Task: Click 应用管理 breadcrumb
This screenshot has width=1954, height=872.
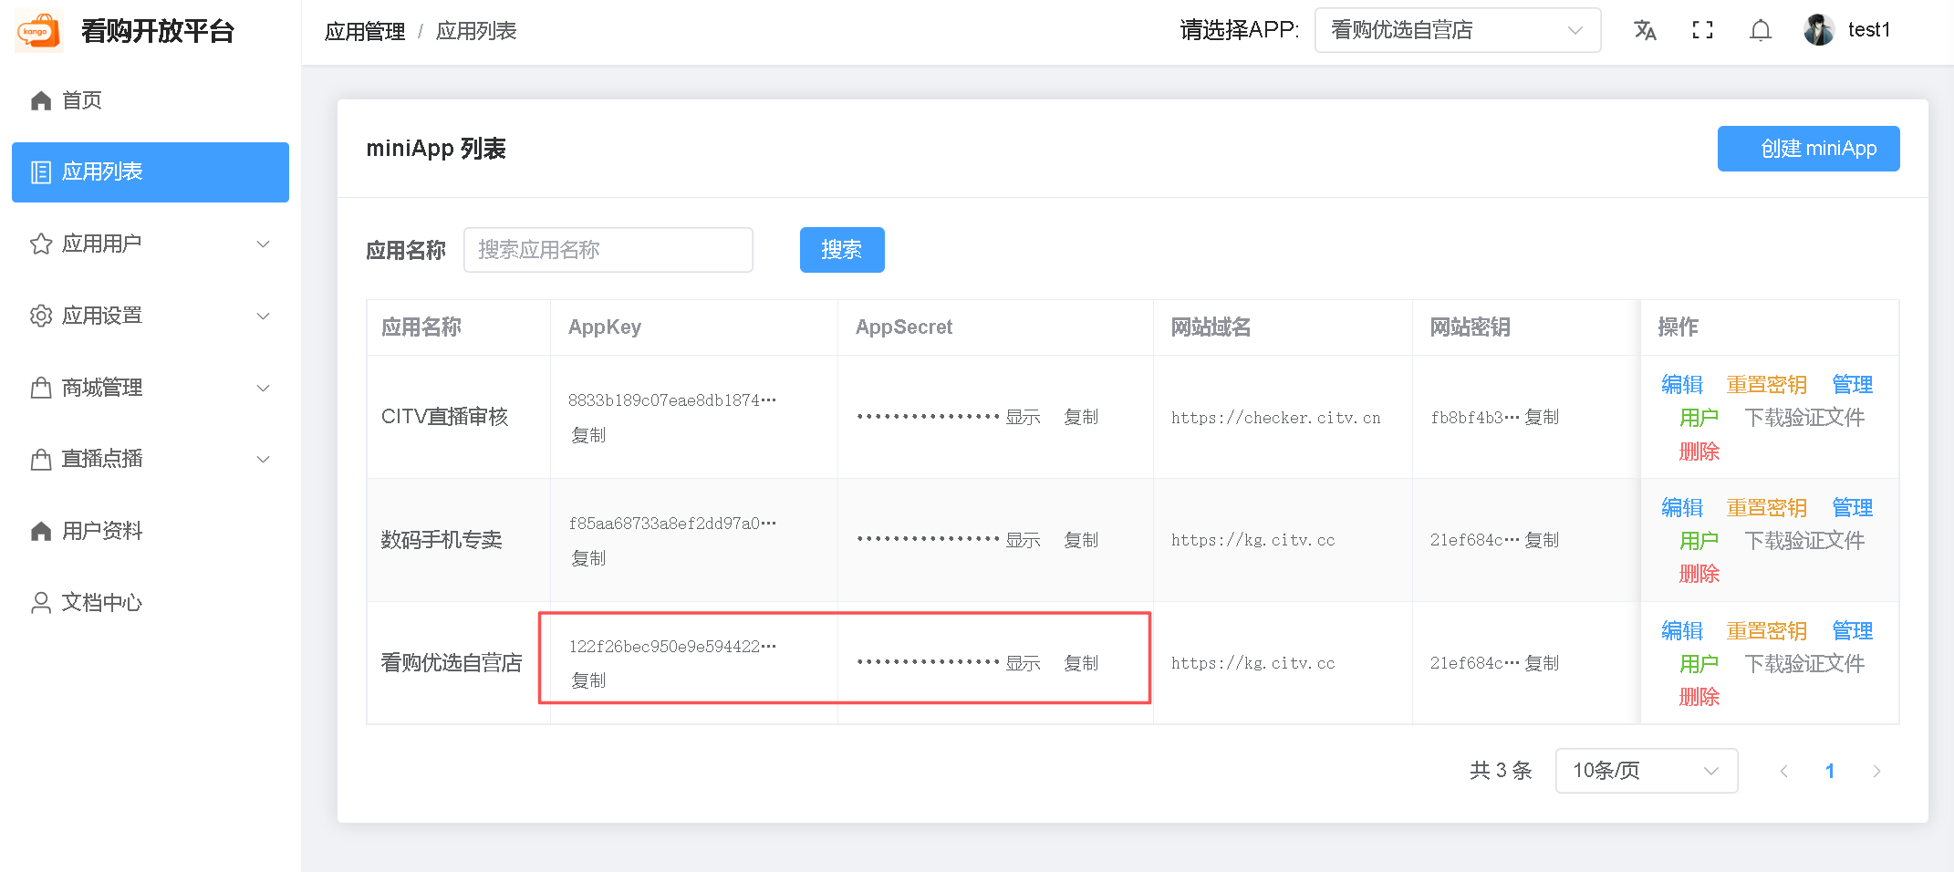Action: click(365, 31)
